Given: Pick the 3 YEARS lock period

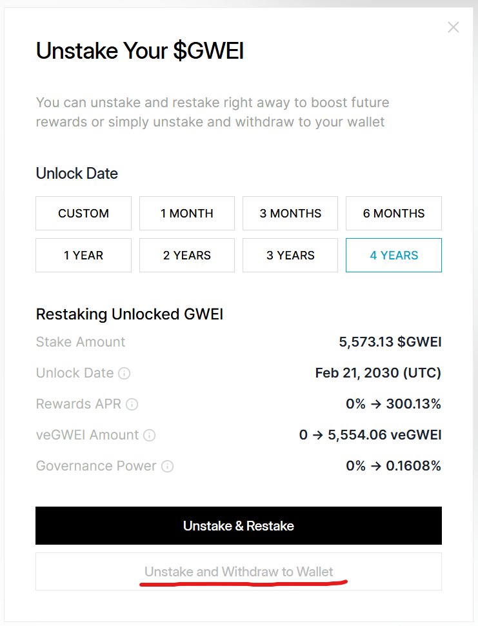Looking at the screenshot, I should 290,256.
